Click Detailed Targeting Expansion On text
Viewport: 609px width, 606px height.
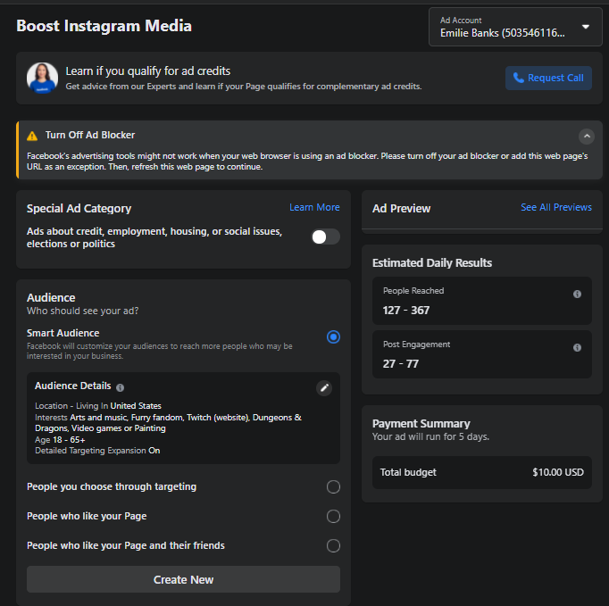[x=97, y=451]
